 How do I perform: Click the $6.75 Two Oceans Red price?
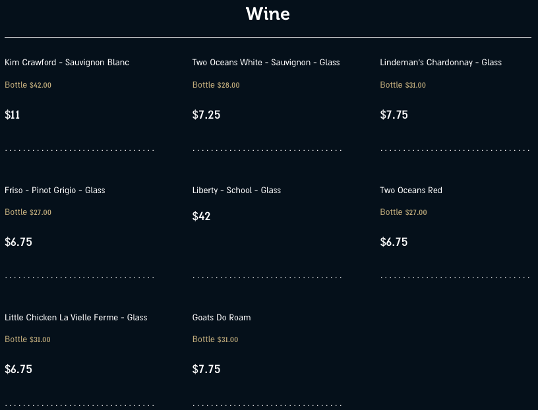pyautogui.click(x=394, y=243)
